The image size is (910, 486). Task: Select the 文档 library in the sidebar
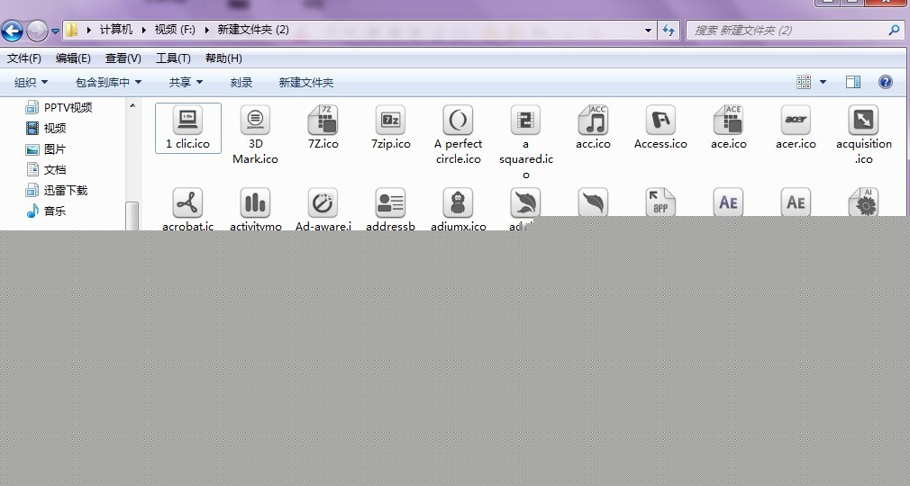46,169
